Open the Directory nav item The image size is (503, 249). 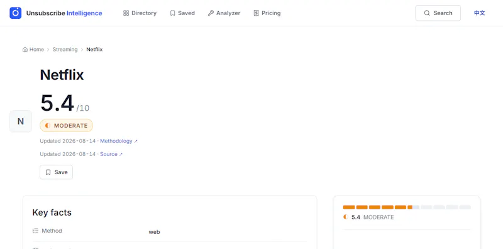point(140,13)
